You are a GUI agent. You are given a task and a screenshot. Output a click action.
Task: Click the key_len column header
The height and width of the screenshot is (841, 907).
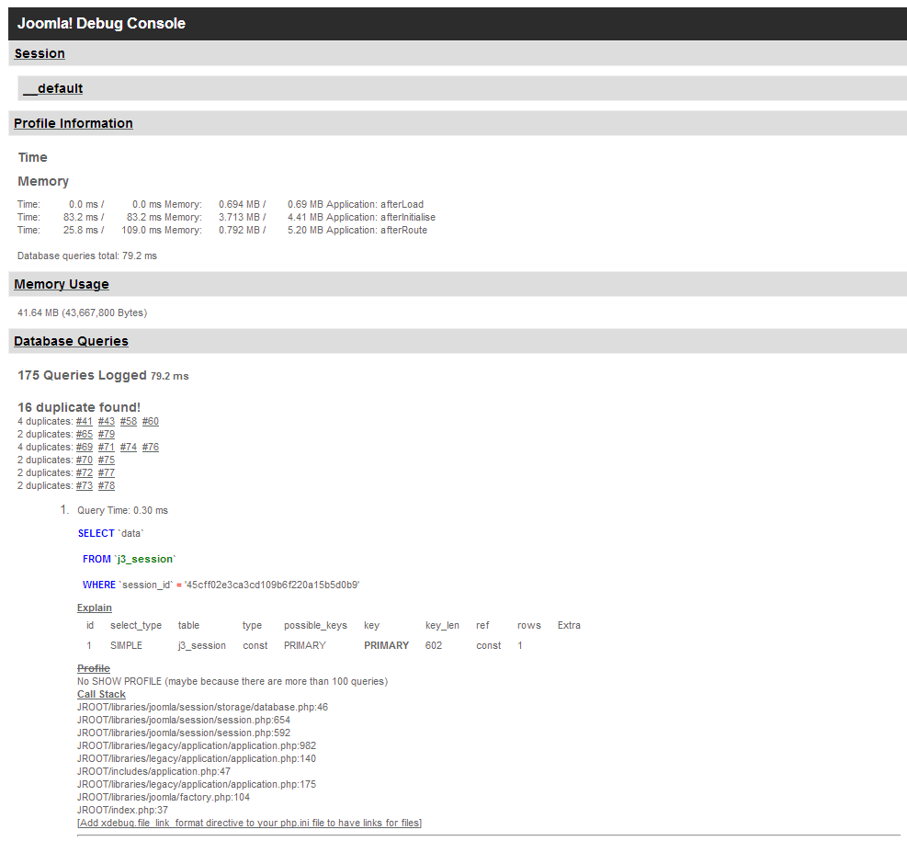(442, 625)
